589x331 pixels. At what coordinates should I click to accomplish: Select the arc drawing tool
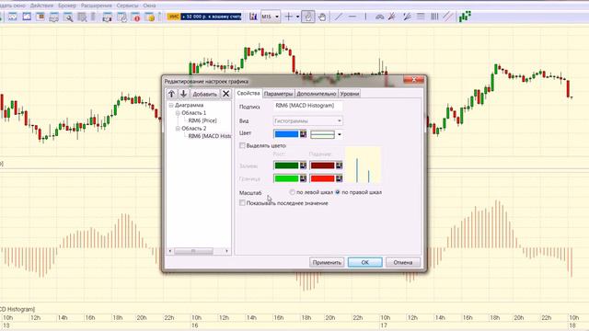tap(379, 17)
